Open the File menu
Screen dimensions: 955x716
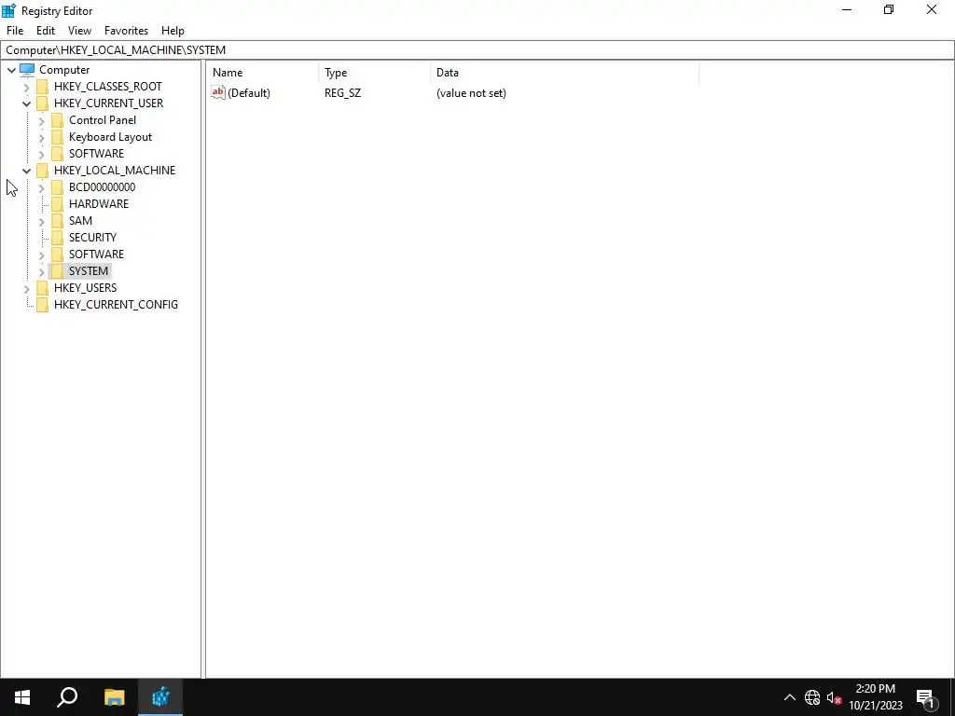pos(15,31)
